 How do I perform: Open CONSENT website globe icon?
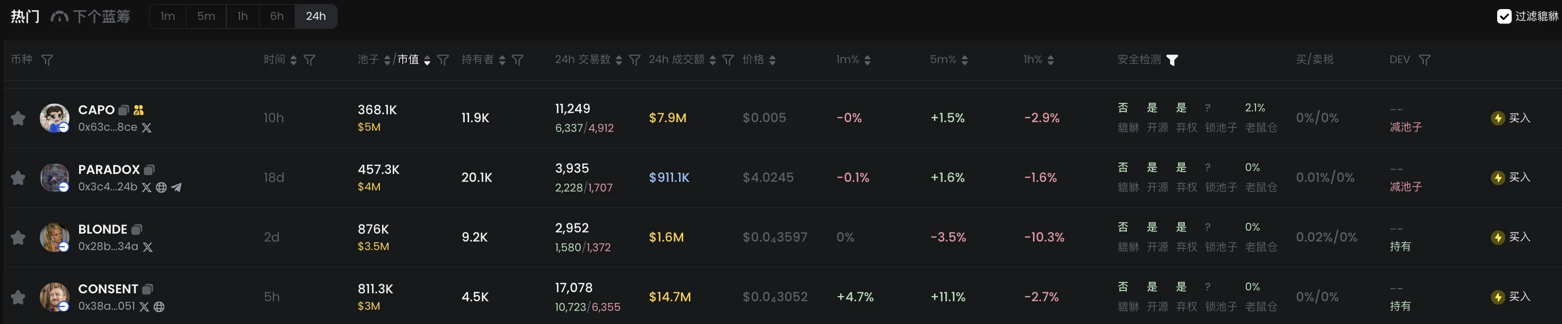159,306
